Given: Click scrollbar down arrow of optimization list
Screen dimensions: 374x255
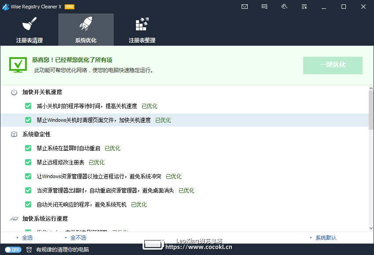Looking at the screenshot, I should click(371, 228).
